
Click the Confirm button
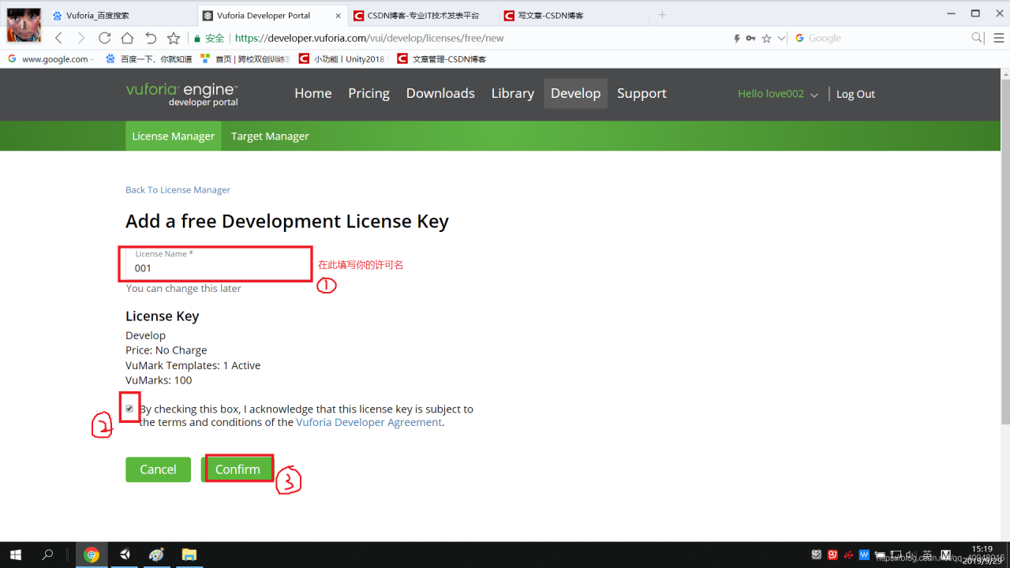pos(238,469)
